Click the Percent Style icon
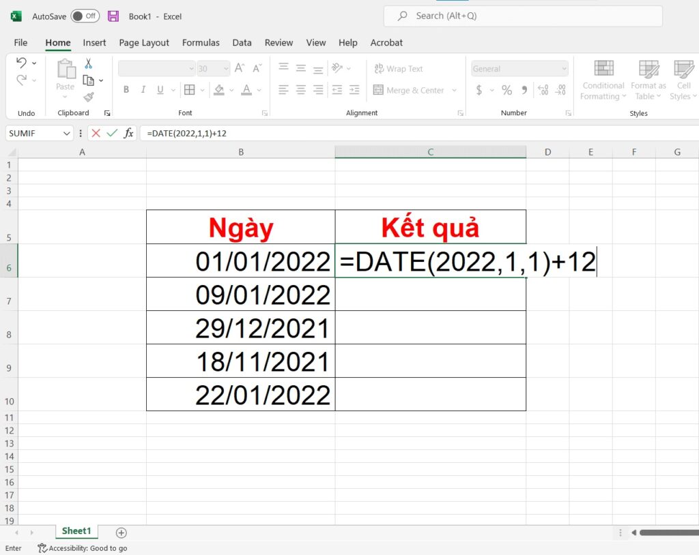Image resolution: width=699 pixels, height=555 pixels. [x=506, y=90]
